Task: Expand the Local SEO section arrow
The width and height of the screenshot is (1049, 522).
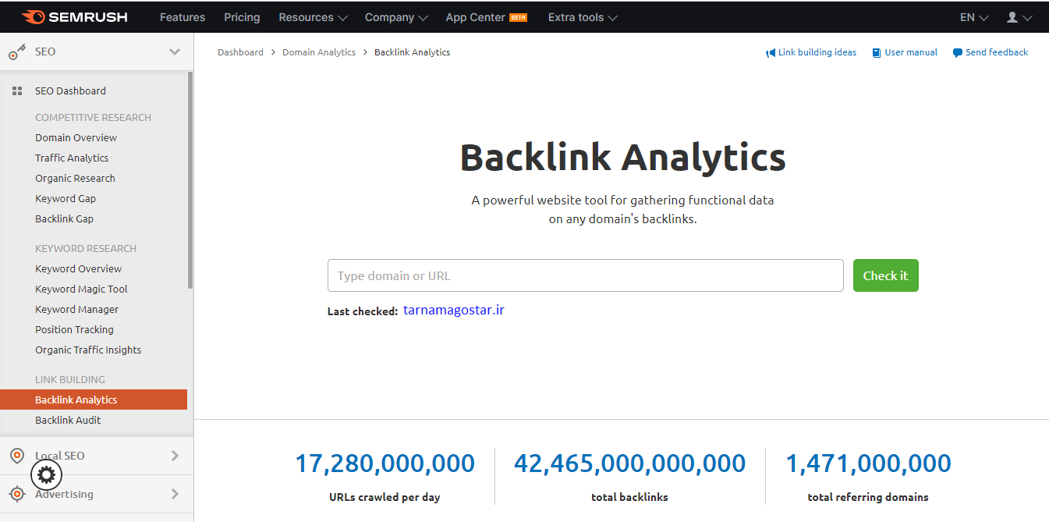Action: point(175,456)
